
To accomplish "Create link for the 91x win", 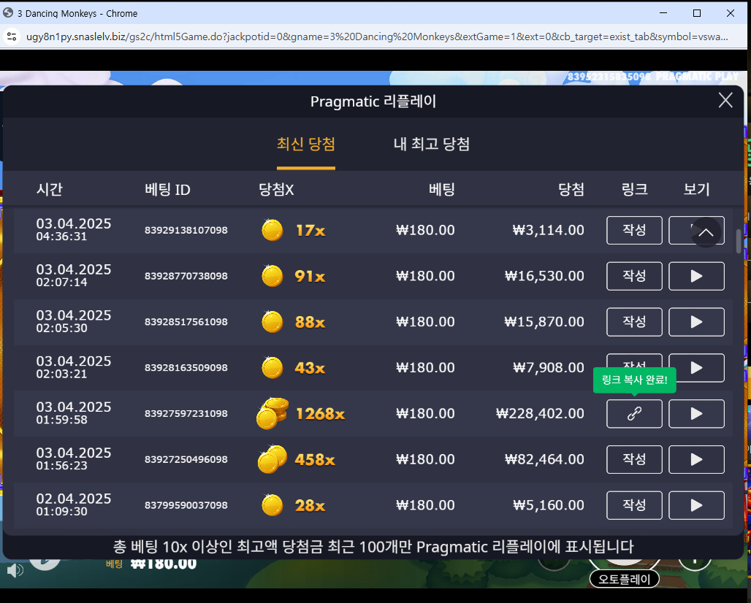I will [x=634, y=276].
